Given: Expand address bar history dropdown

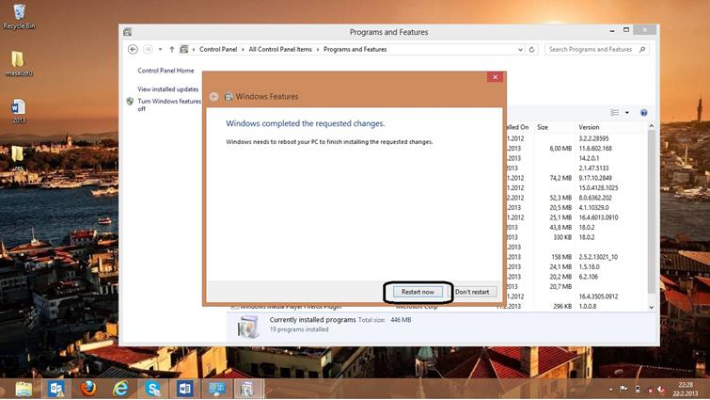Looking at the screenshot, I should coord(520,49).
